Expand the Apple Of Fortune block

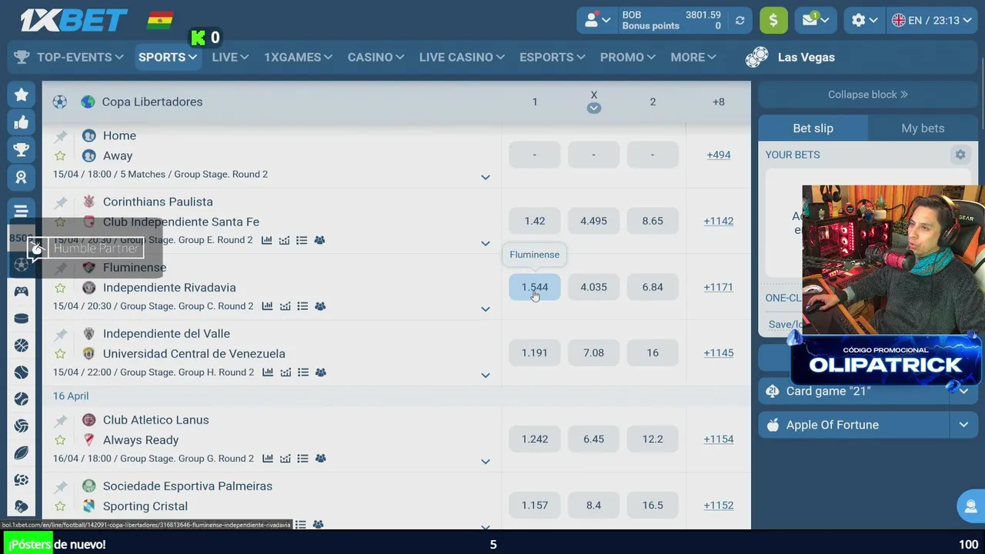[963, 425]
